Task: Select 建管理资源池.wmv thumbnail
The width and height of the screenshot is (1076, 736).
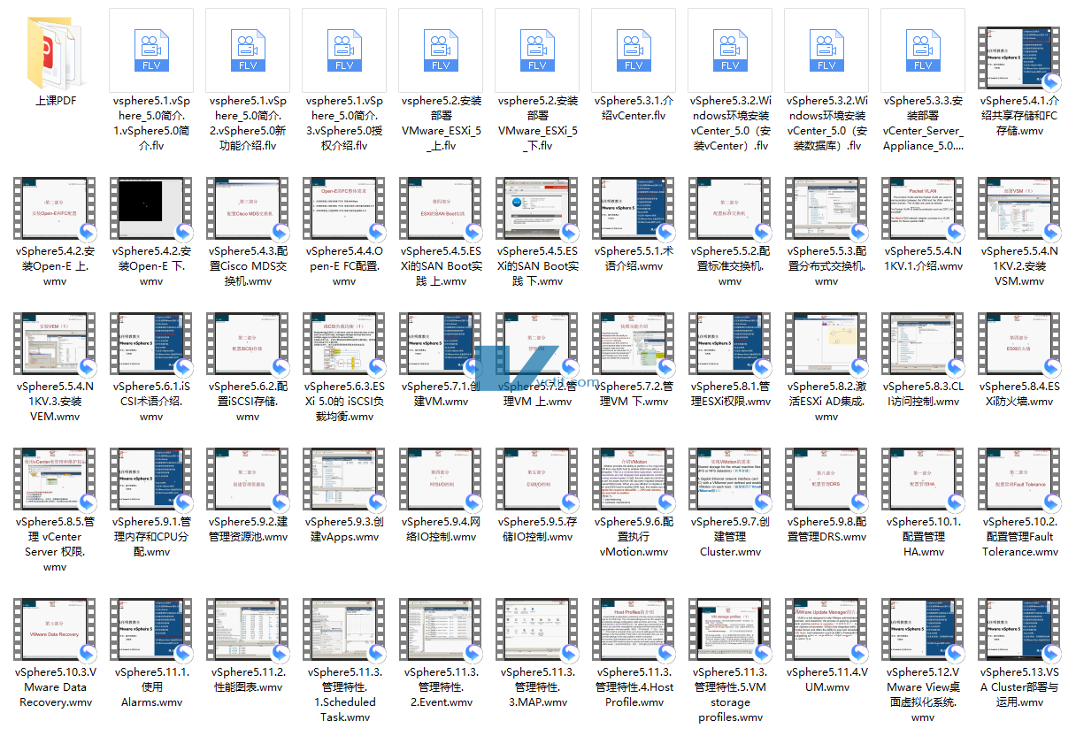Action: point(248,479)
